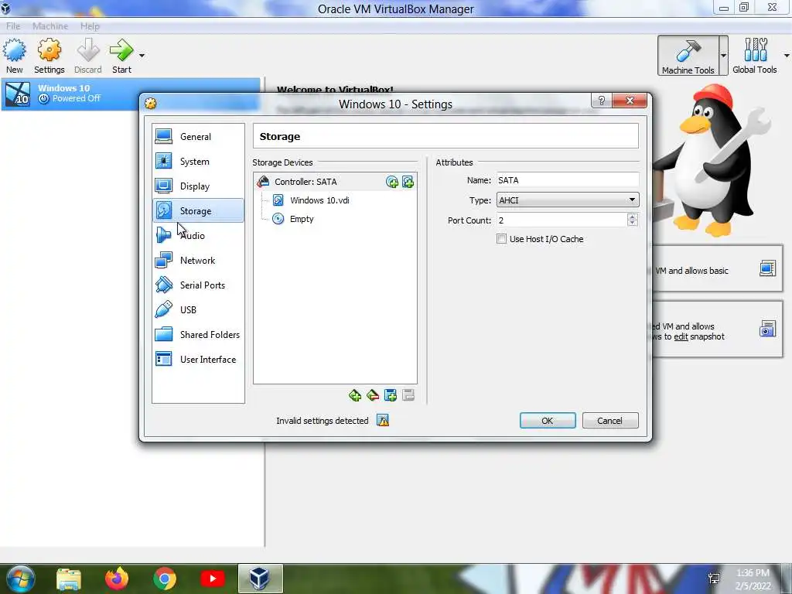Click the 'Invalid settings detected' text
Viewport: 792px width, 594px height.
(x=323, y=421)
